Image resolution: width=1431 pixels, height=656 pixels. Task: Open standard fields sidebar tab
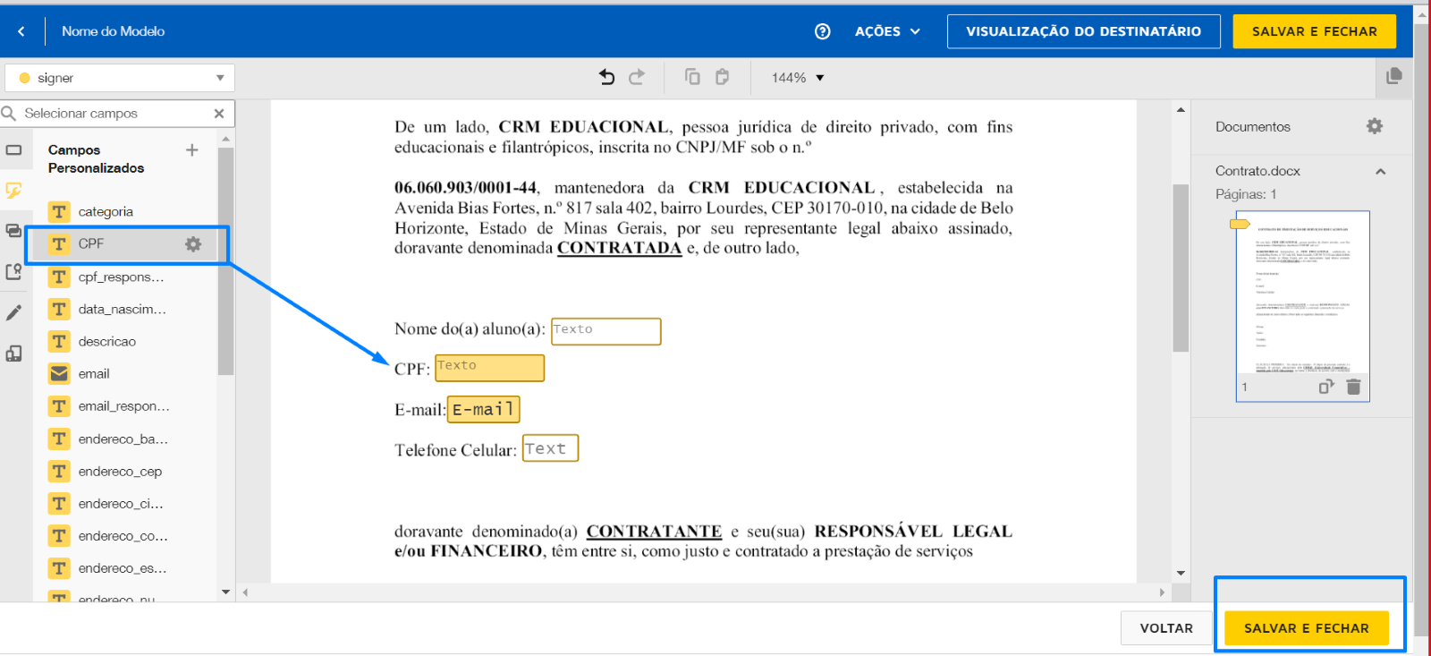pyautogui.click(x=13, y=149)
